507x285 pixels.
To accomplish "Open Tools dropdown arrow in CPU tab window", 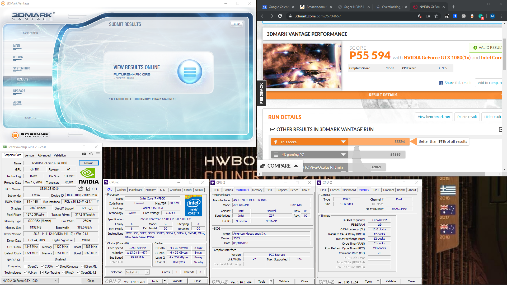I will click(x=165, y=281).
